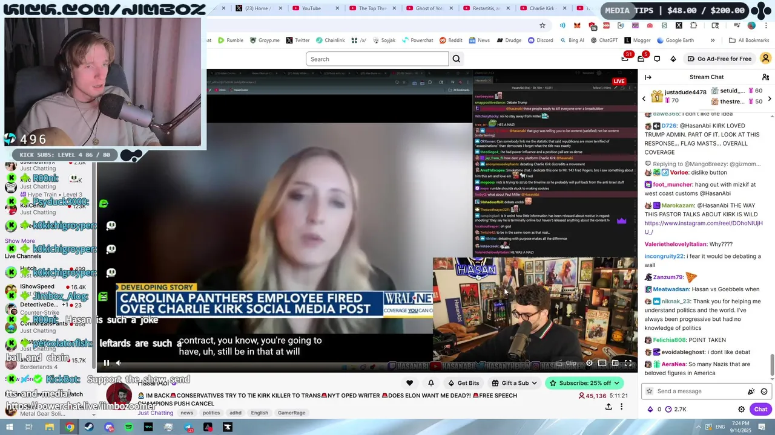Open the user avatar menu on Twitch
775x435 pixels.
click(x=765, y=59)
